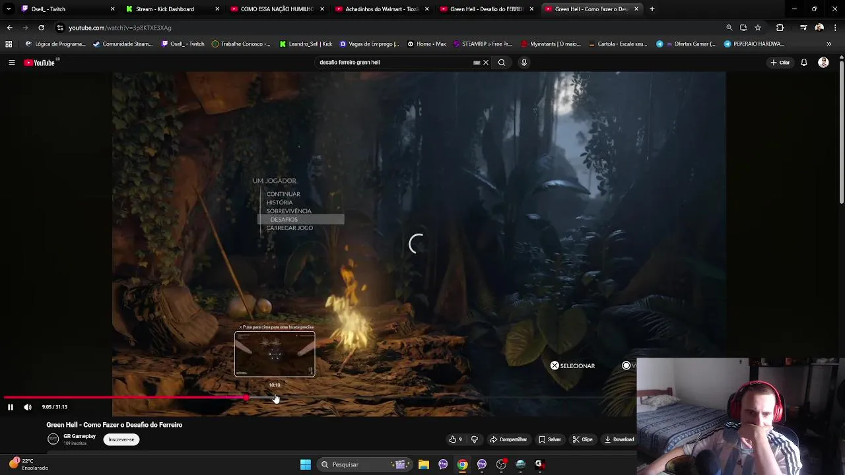Open the GR Gameplay channel name link
This screenshot has width=845, height=475.
79,436
